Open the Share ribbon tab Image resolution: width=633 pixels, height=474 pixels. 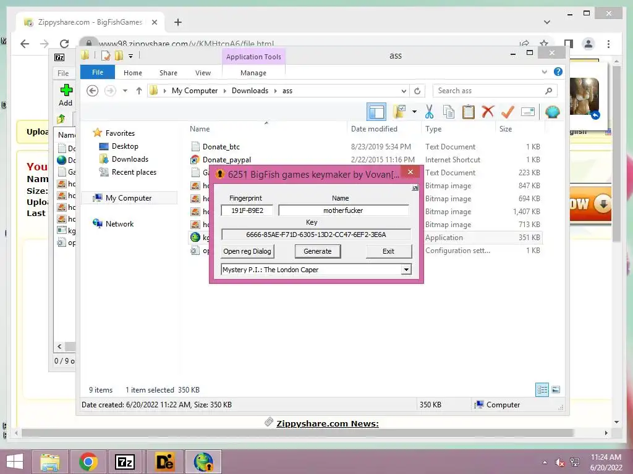pos(168,73)
